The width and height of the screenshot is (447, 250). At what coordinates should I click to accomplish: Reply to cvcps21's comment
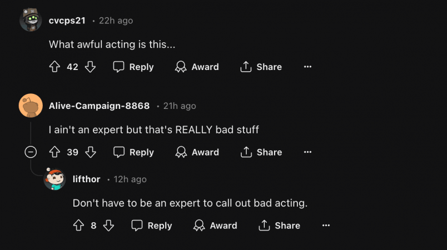(x=133, y=67)
